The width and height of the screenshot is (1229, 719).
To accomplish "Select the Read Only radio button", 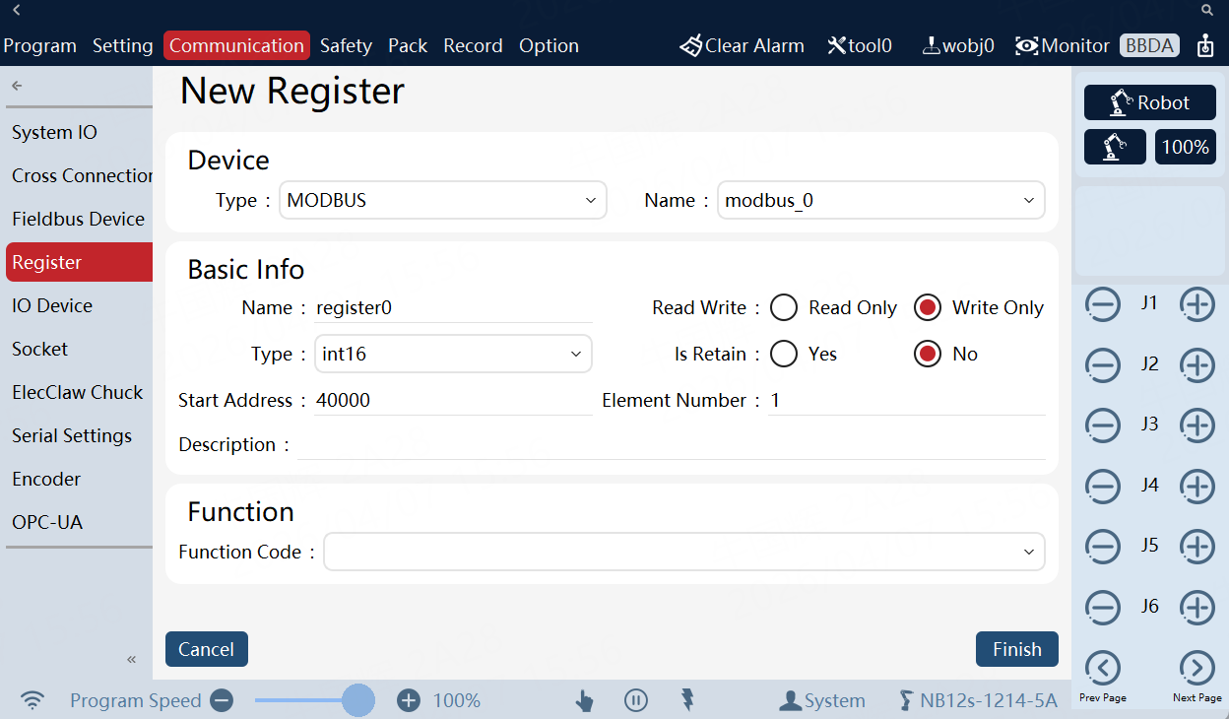I will [784, 308].
